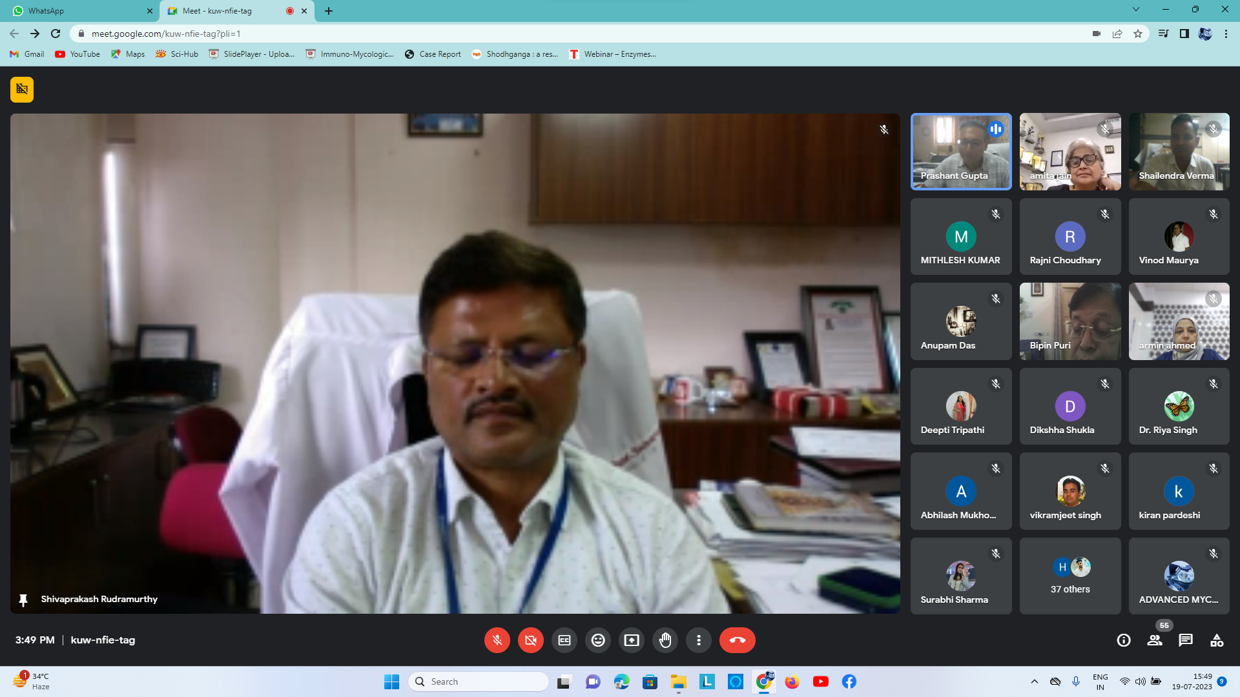Unmute the microphone
This screenshot has width=1240, height=697.
[x=497, y=640]
